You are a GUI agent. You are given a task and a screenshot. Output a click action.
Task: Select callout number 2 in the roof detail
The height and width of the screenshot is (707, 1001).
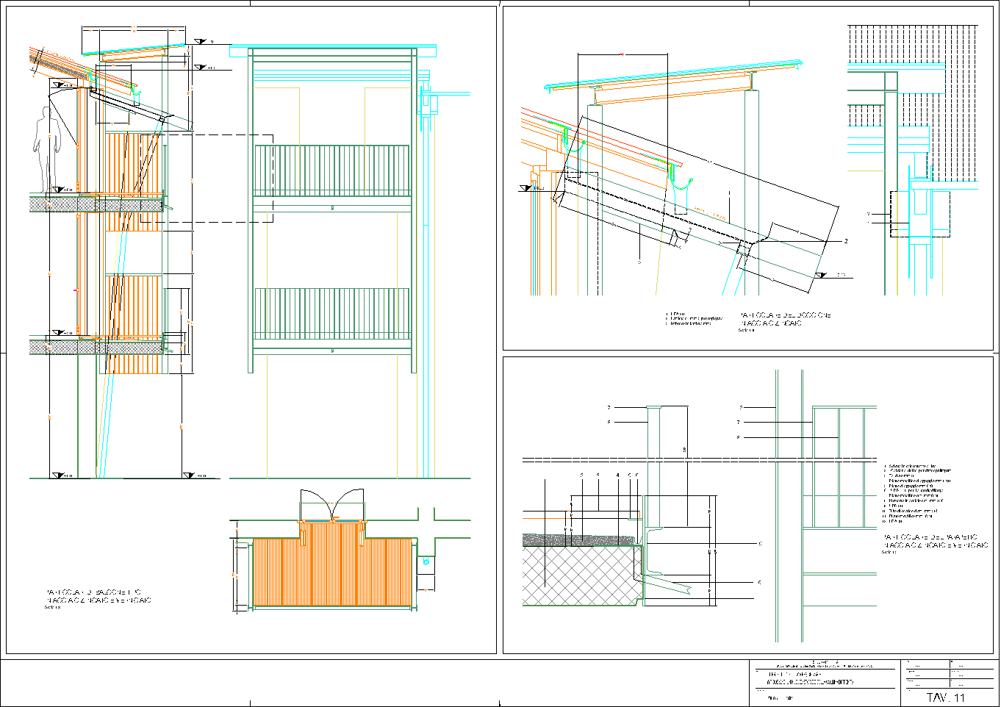[846, 241]
